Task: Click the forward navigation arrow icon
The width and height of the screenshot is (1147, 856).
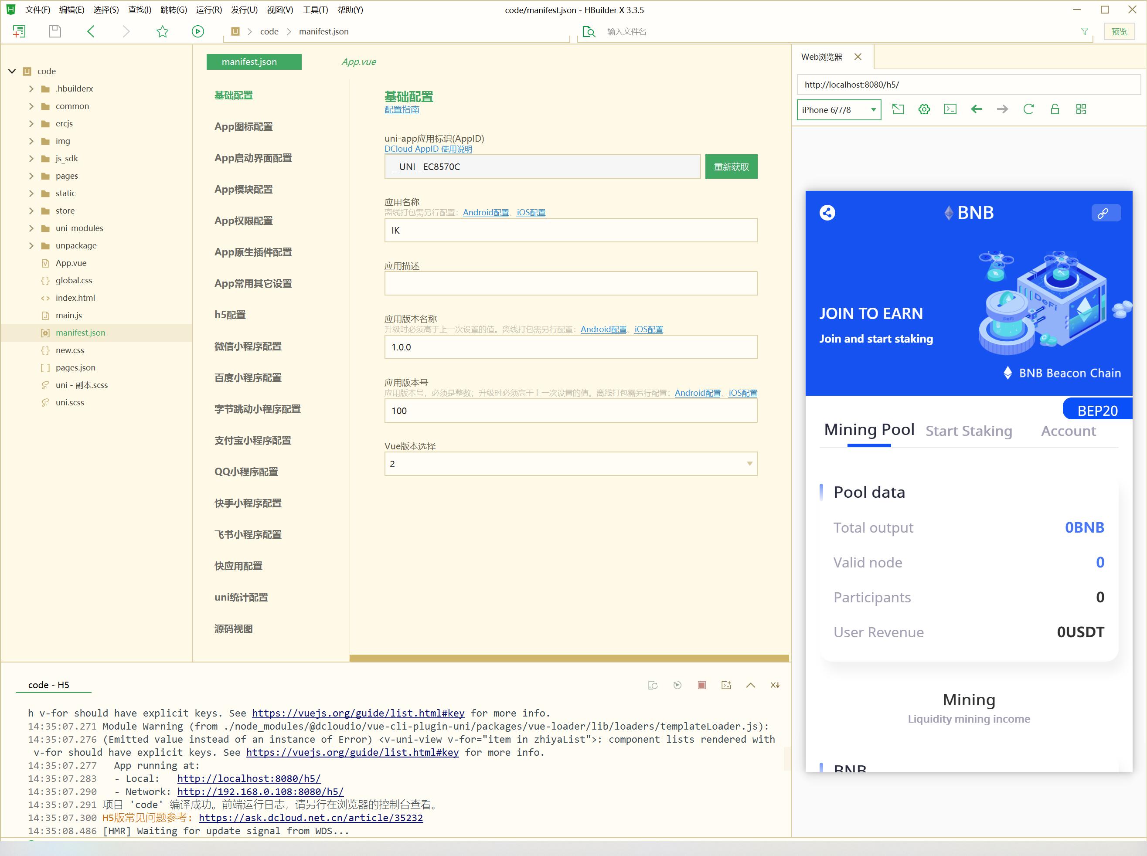Action: pyautogui.click(x=1003, y=109)
